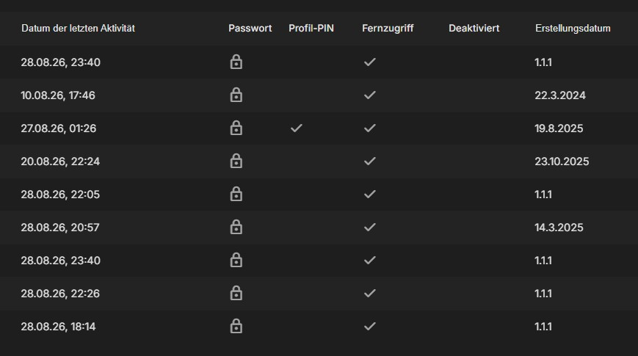The height and width of the screenshot is (356, 638).
Task: Click password lock icon in 10.08.26, 17:46 row
Action: pyautogui.click(x=236, y=95)
